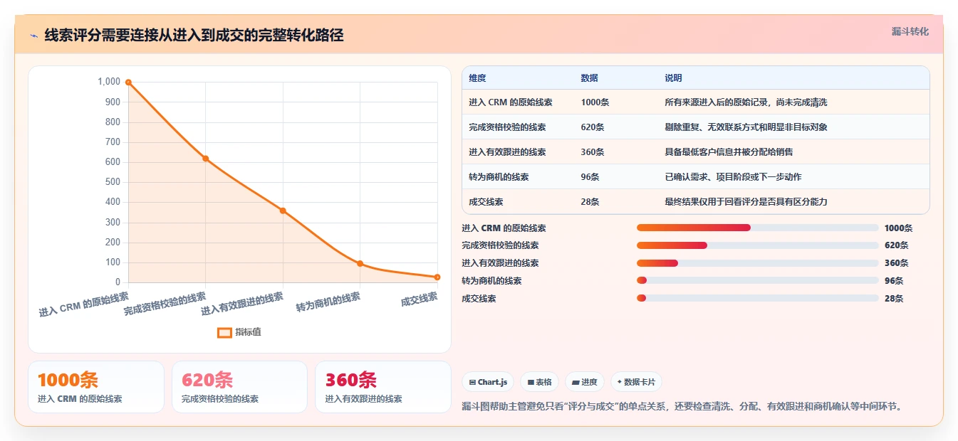Click the 数据卡片 chip icon
Viewport: 958px width, 441px height.
pos(620,382)
